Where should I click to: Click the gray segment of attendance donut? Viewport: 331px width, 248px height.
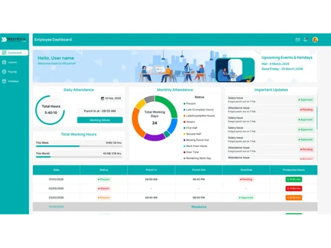pos(149,99)
